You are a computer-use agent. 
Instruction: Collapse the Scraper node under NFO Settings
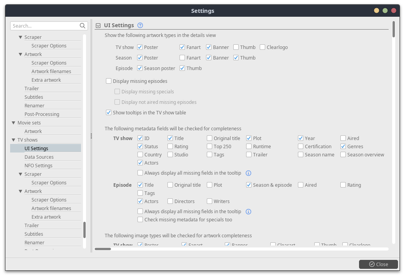20,174
